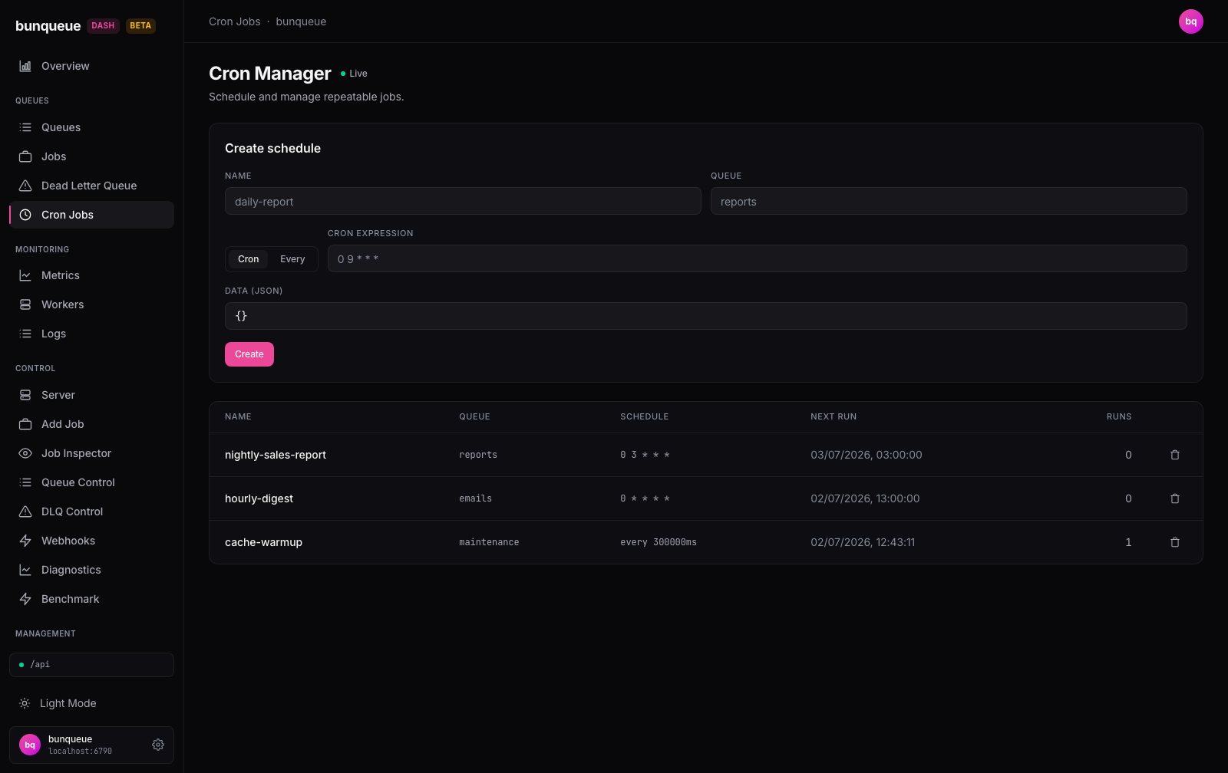
Task: Click the 'emails' queue cell
Action: (x=475, y=498)
